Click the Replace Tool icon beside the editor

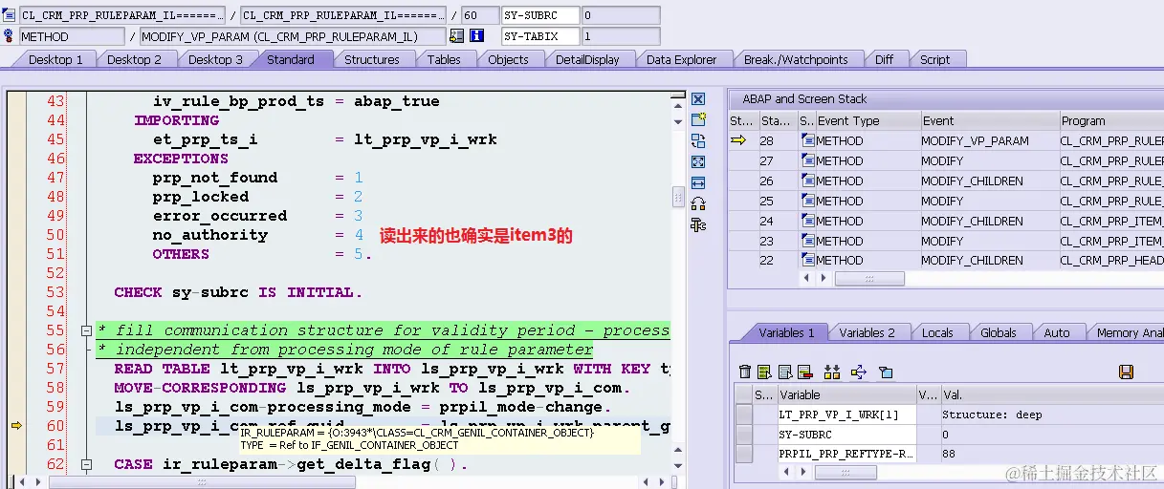(x=698, y=140)
